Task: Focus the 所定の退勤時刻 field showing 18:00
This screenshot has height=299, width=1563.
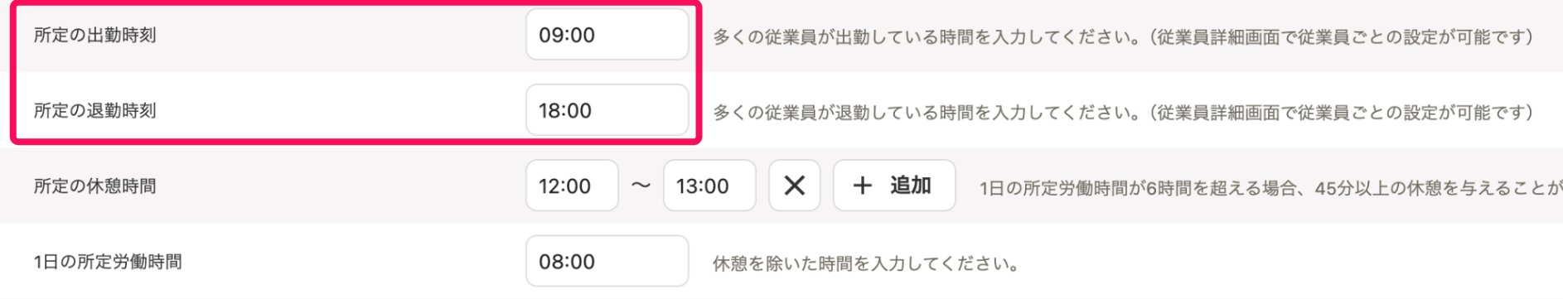Action: click(x=607, y=110)
